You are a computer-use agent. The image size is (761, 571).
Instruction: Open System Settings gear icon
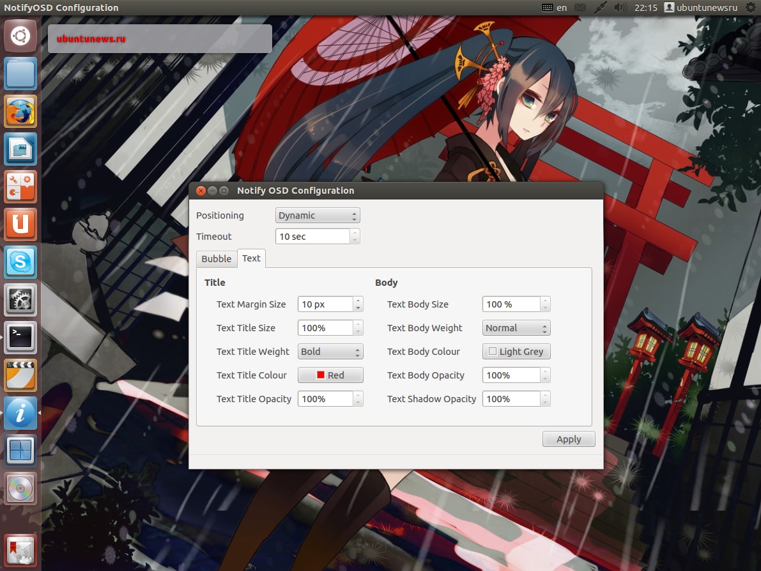click(x=20, y=300)
